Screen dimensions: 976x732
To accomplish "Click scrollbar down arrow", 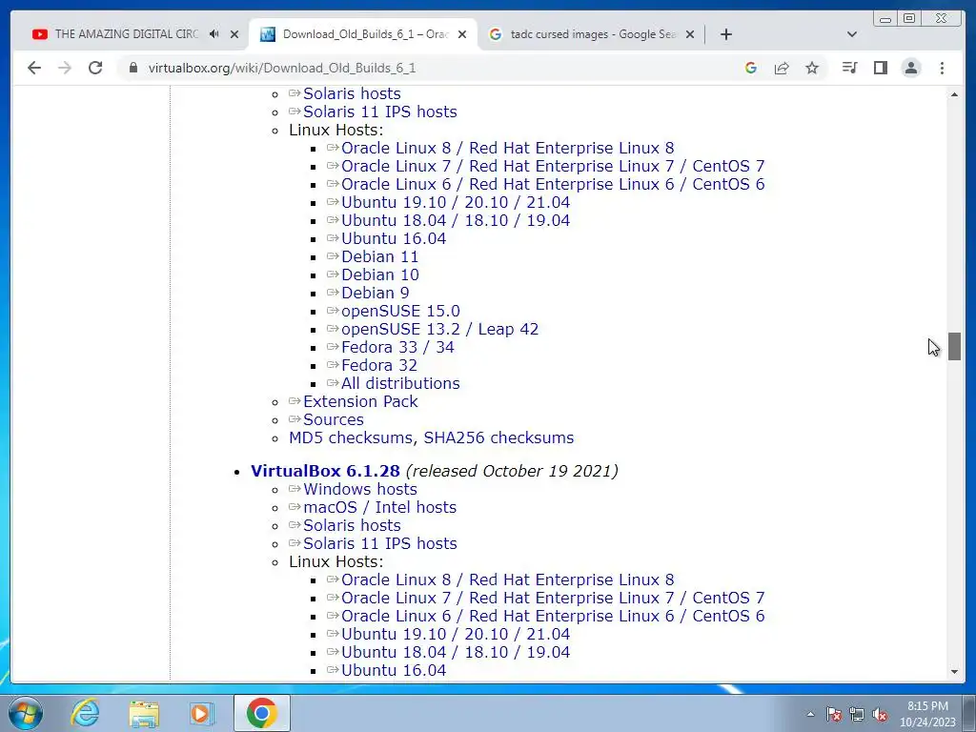I will (x=954, y=672).
